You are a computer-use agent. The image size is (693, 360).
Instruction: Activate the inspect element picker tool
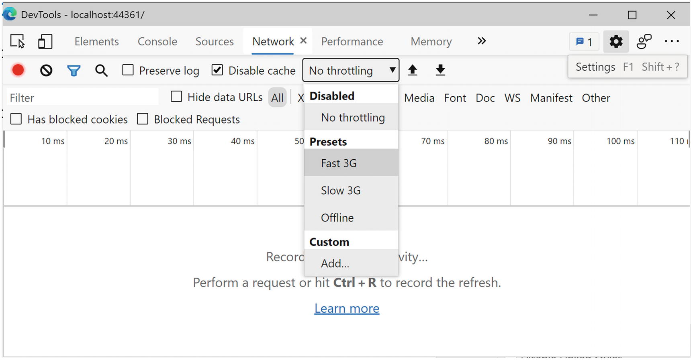(17, 41)
